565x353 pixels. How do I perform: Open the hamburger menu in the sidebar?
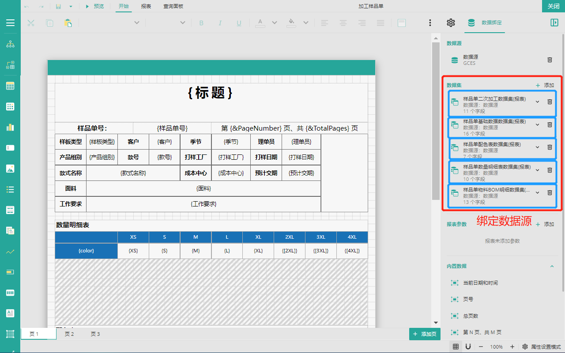pos(10,23)
